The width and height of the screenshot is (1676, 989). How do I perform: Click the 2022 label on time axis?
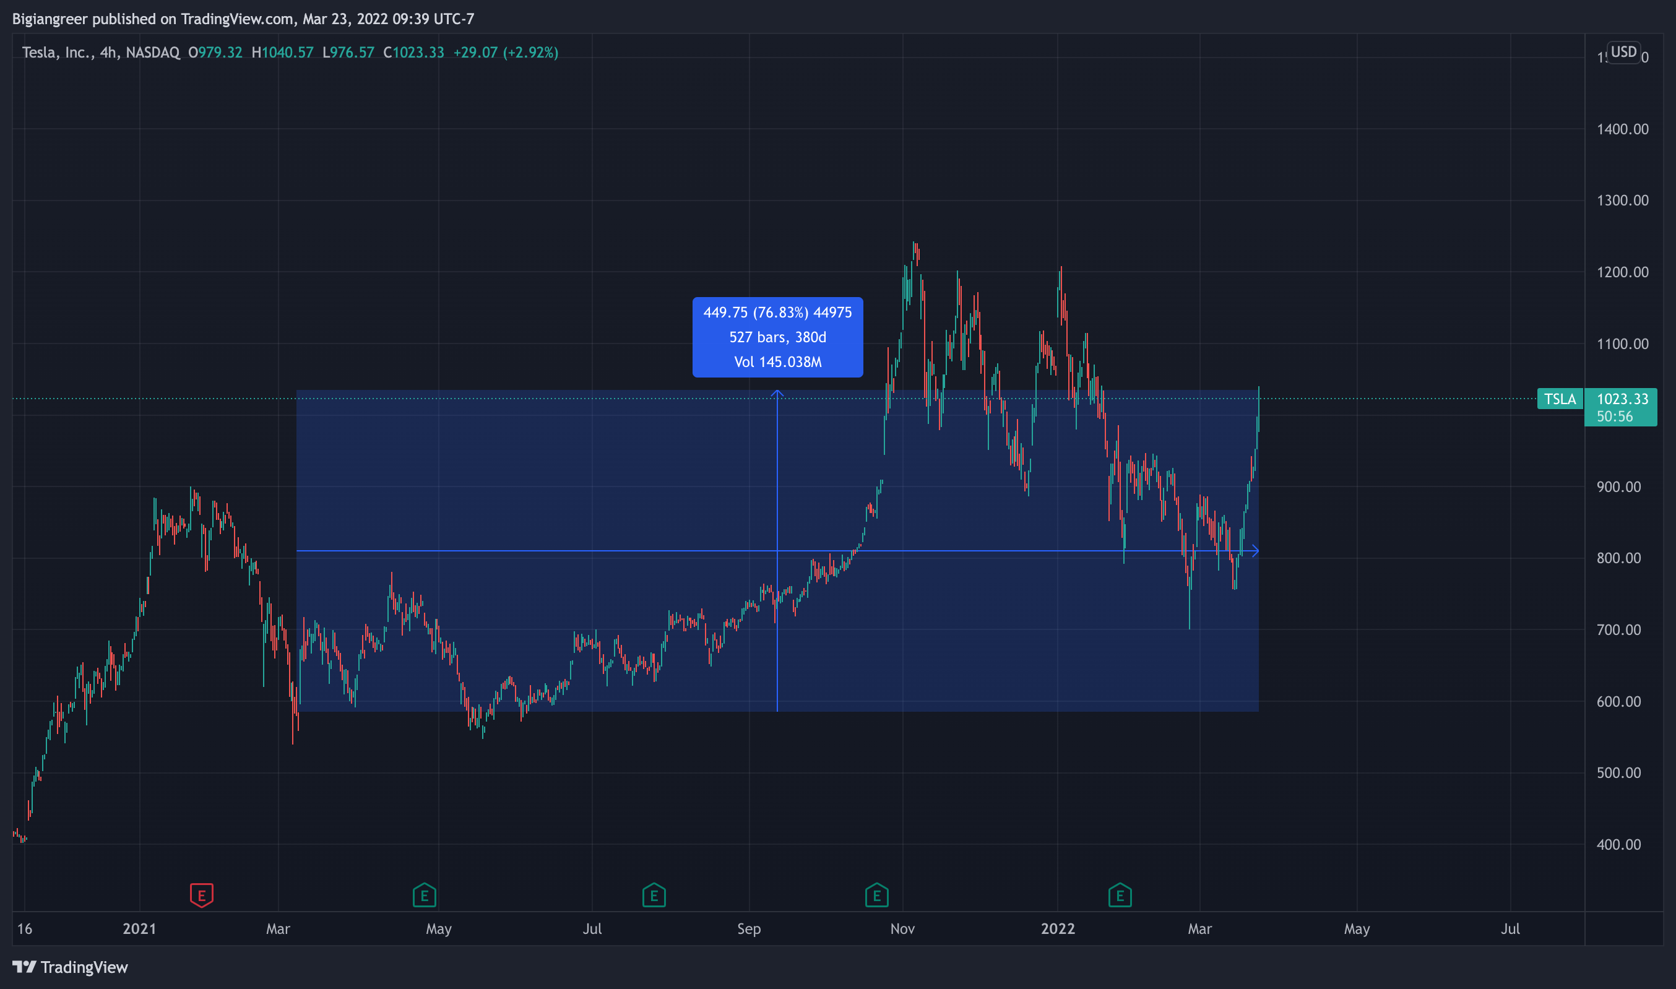coord(1058,928)
